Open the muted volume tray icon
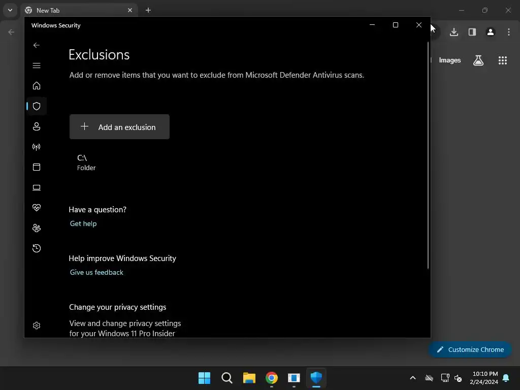520x390 pixels. [458, 378]
